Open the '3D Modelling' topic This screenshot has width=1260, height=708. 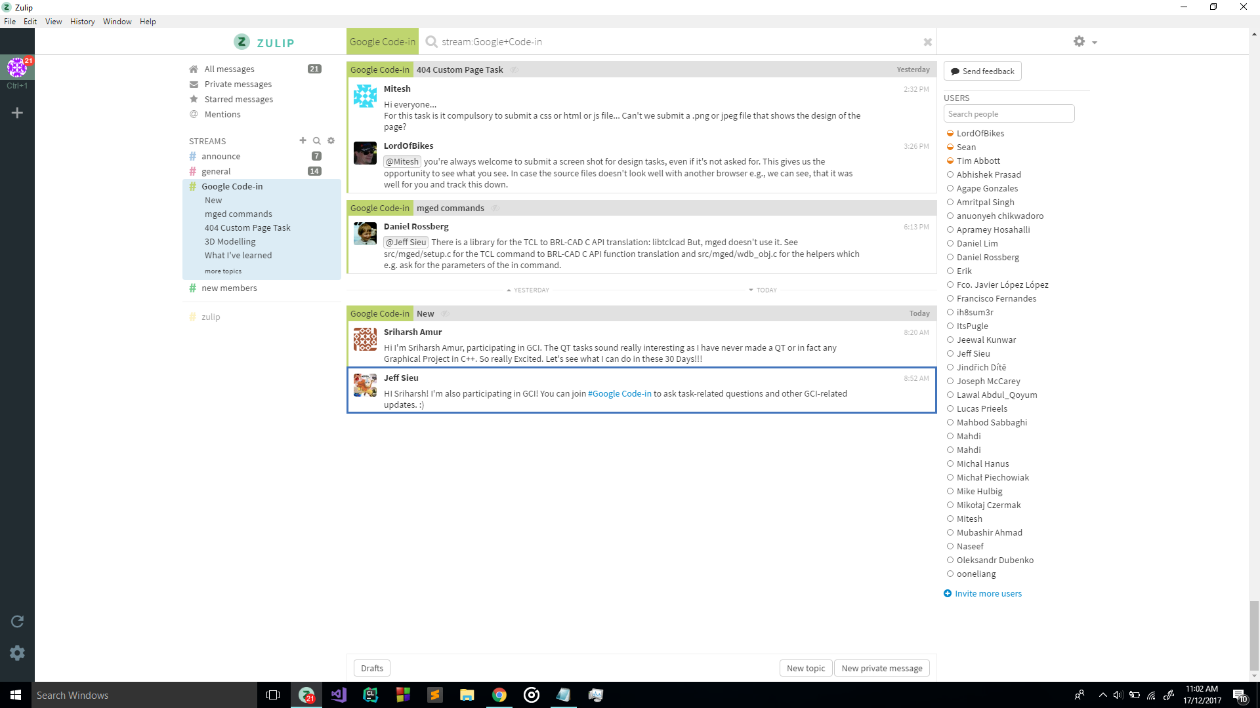[230, 241]
